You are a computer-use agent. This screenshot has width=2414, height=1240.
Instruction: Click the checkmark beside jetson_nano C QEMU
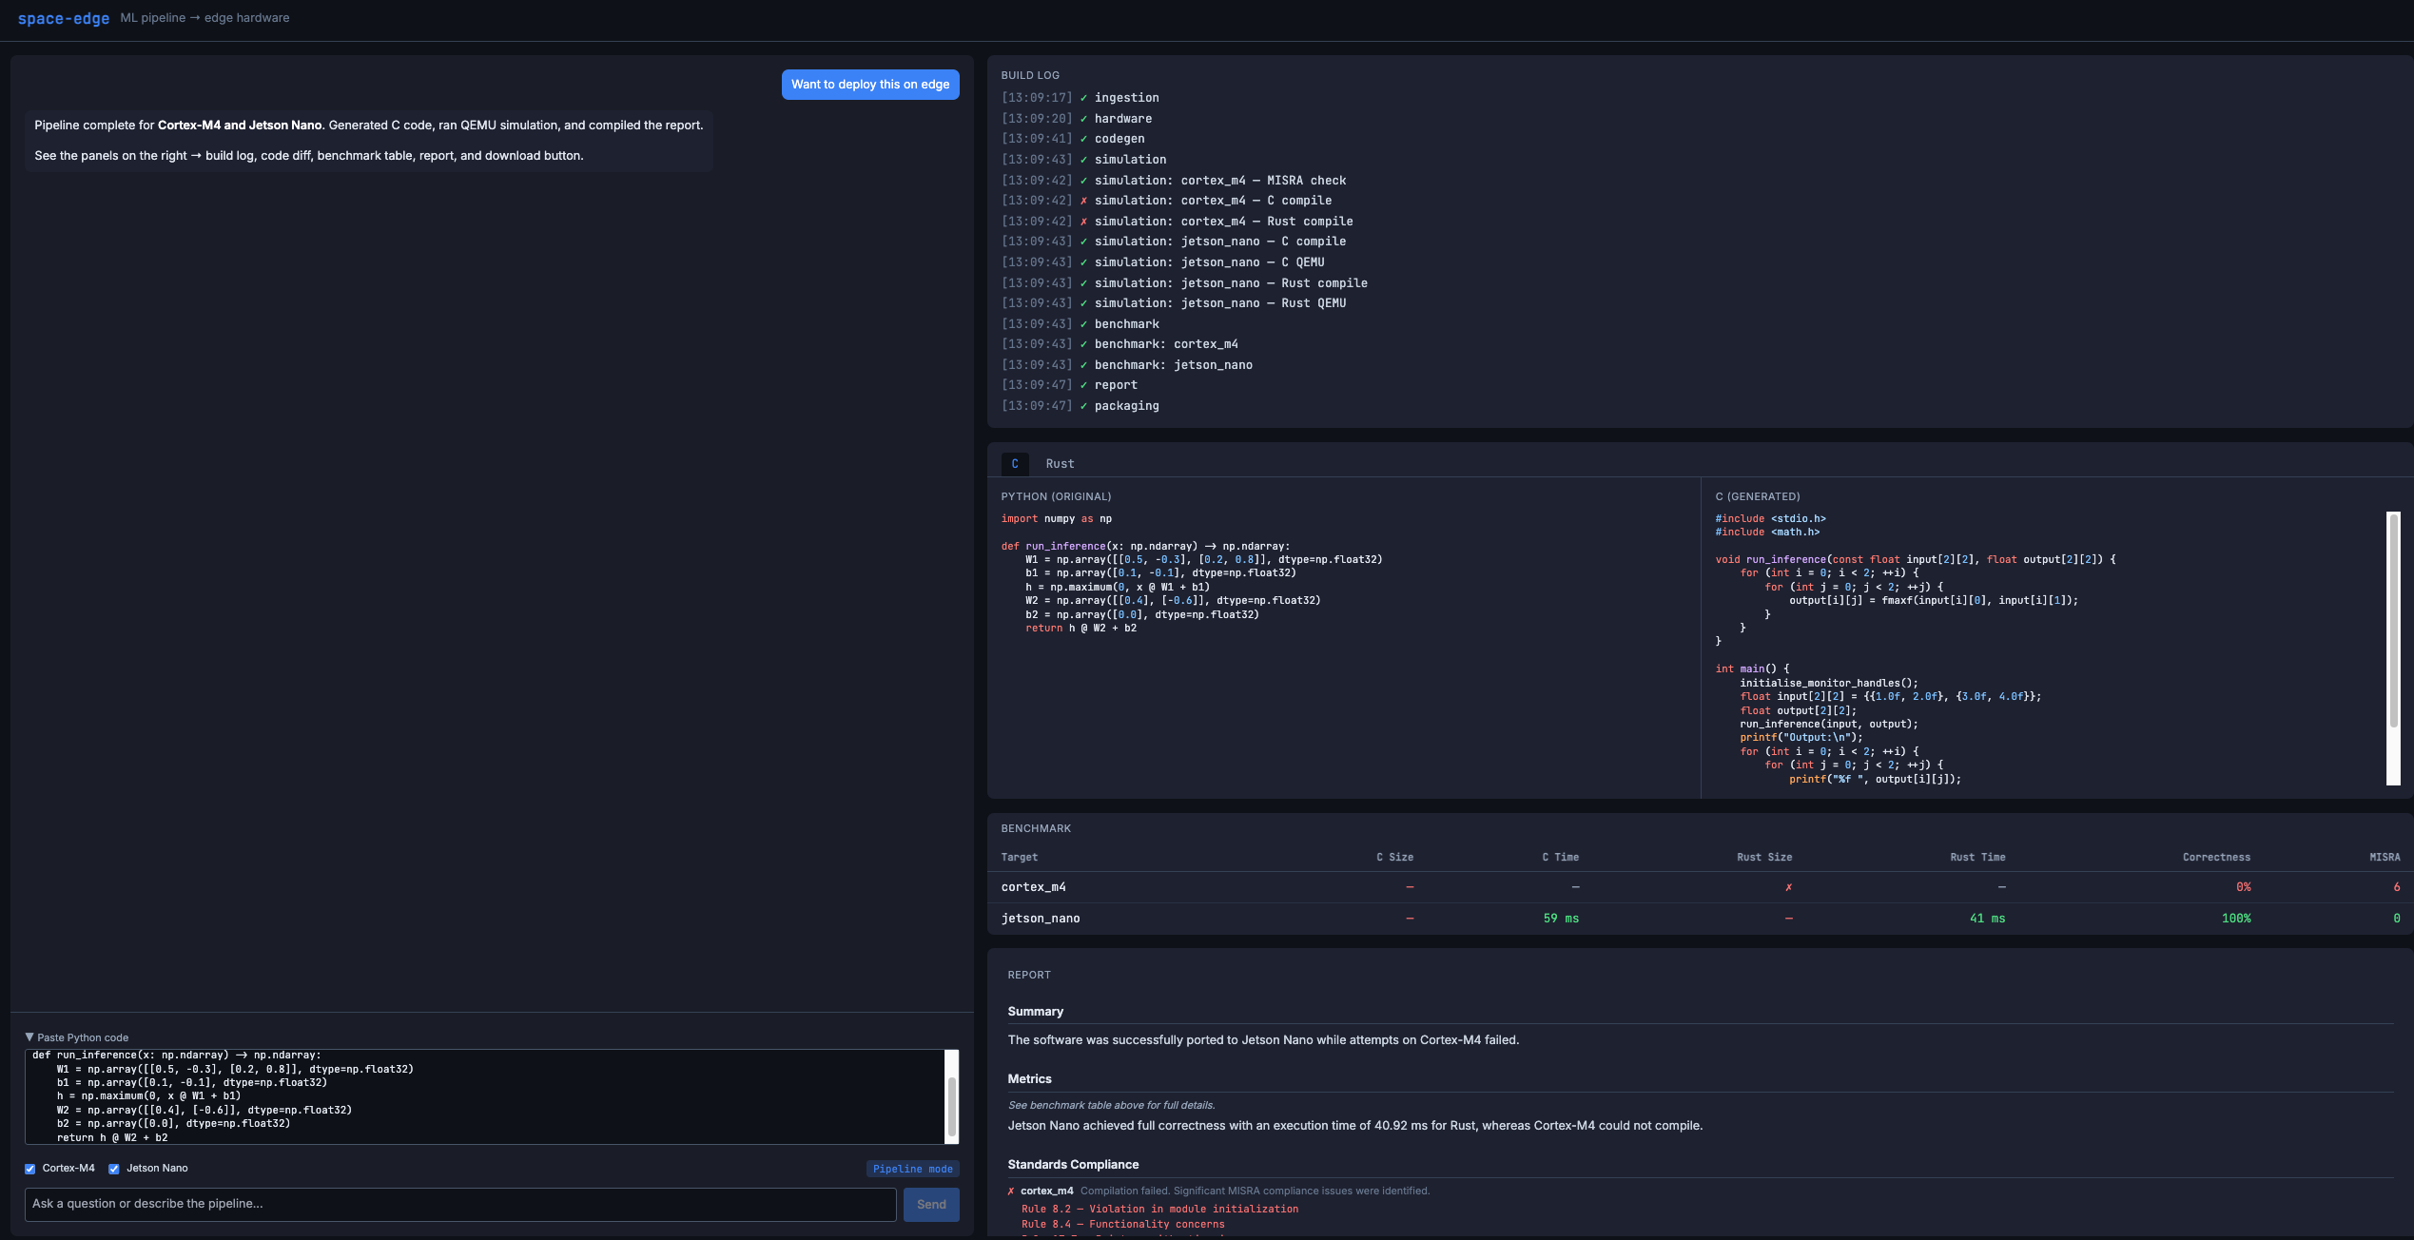1083,262
